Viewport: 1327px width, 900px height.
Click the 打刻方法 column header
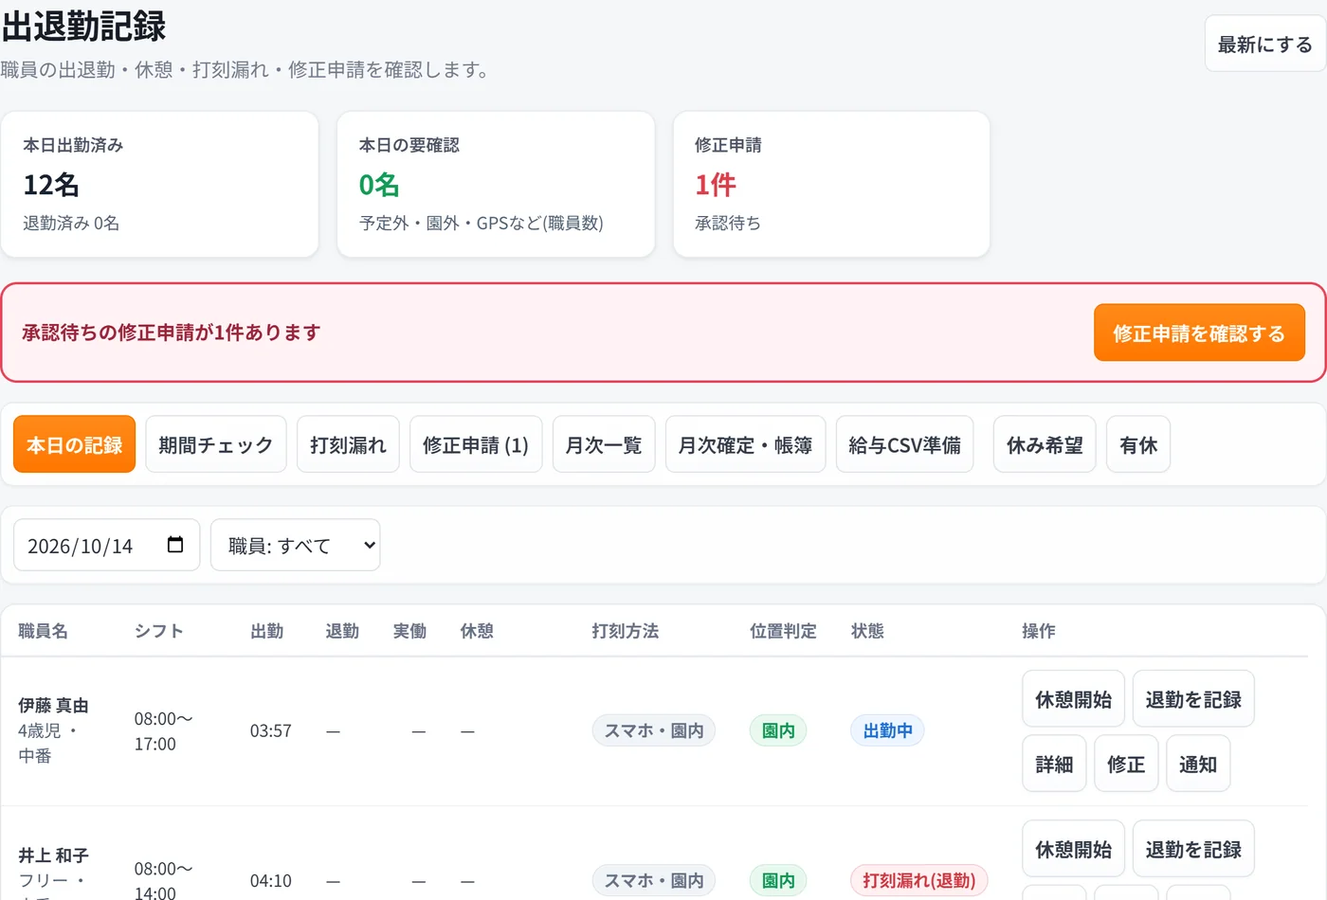[x=626, y=631]
